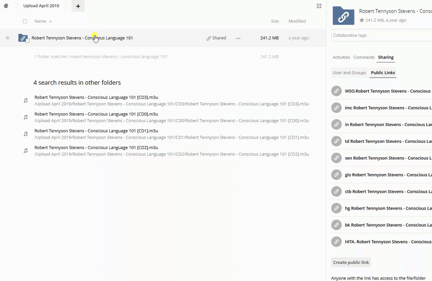Open the Comments tab
The height and width of the screenshot is (281, 432).
pyautogui.click(x=364, y=57)
